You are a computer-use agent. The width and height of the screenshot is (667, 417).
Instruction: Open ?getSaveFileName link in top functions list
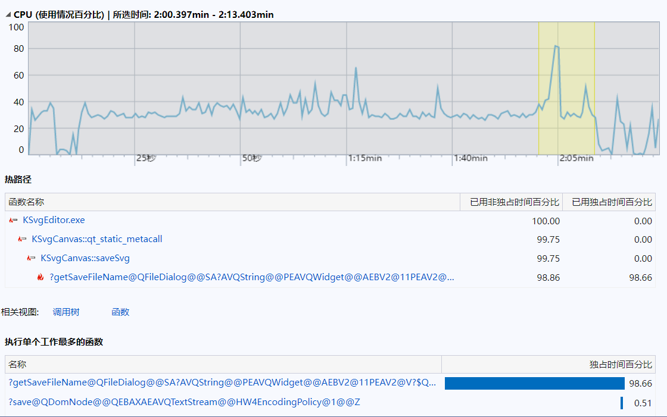pyautogui.click(x=222, y=382)
